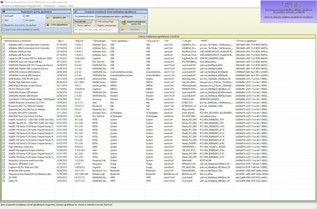Open the 'Параметры' menu

click(49, 6)
